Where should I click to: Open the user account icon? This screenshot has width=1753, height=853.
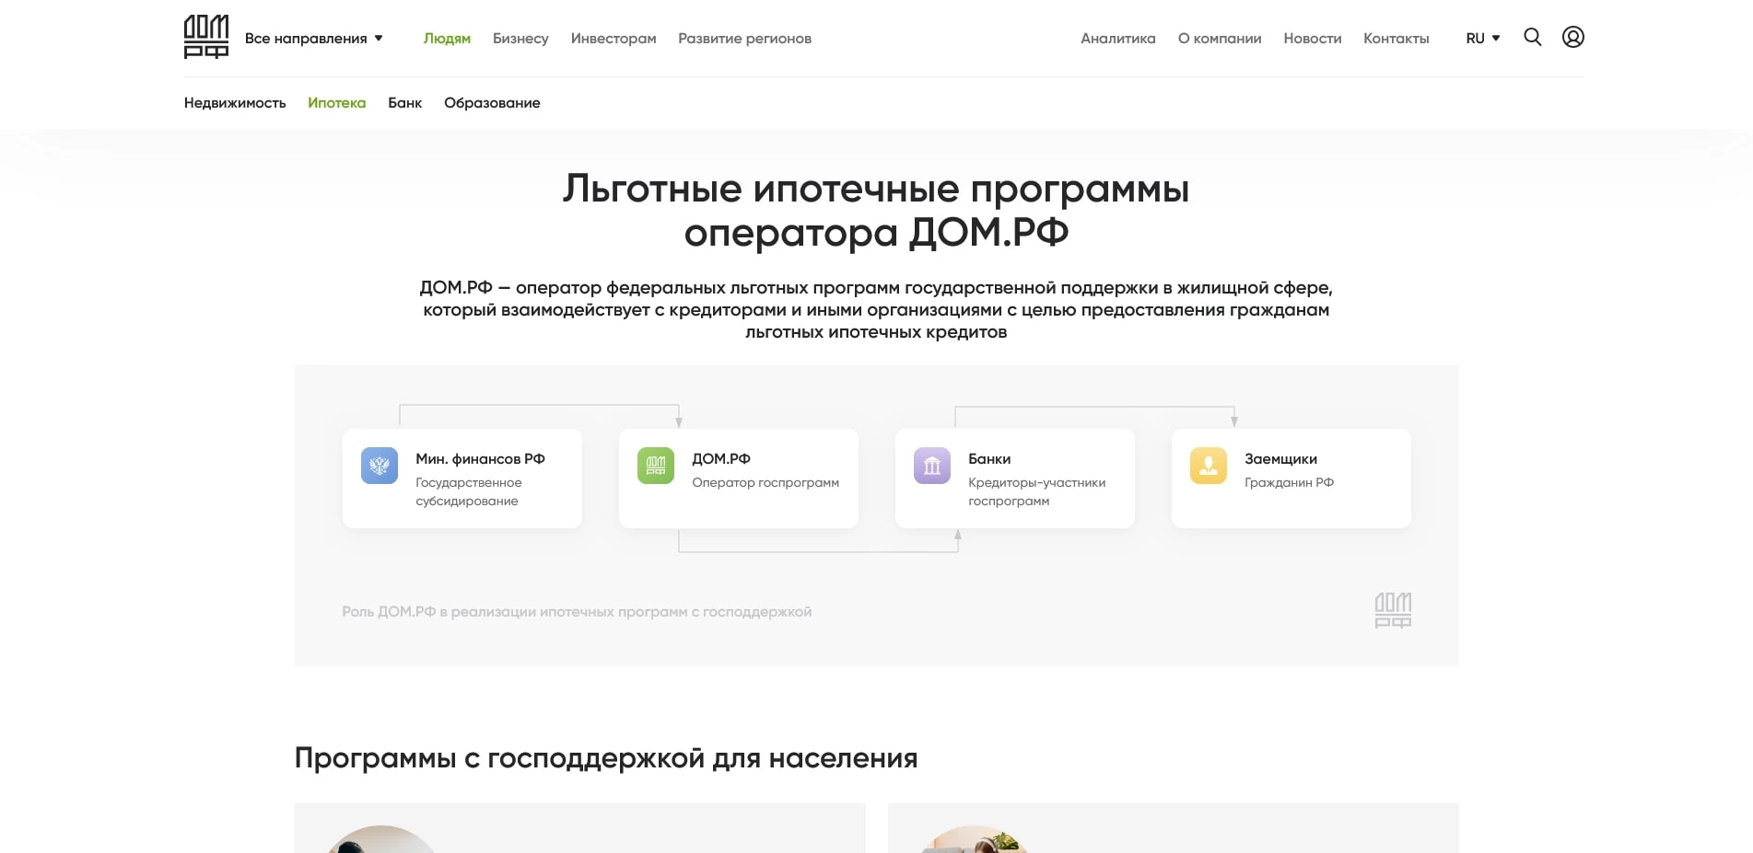coord(1573,37)
